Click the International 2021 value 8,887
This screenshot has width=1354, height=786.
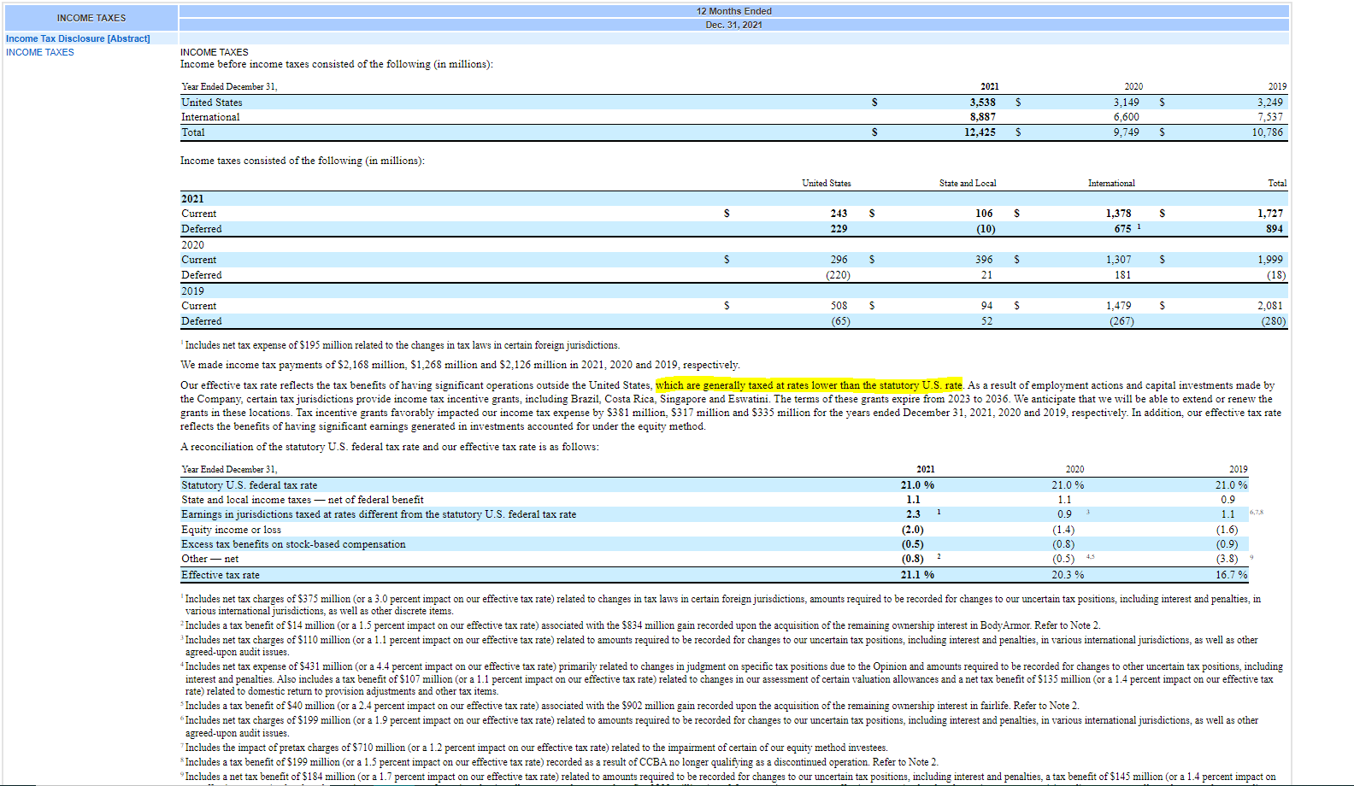[982, 117]
